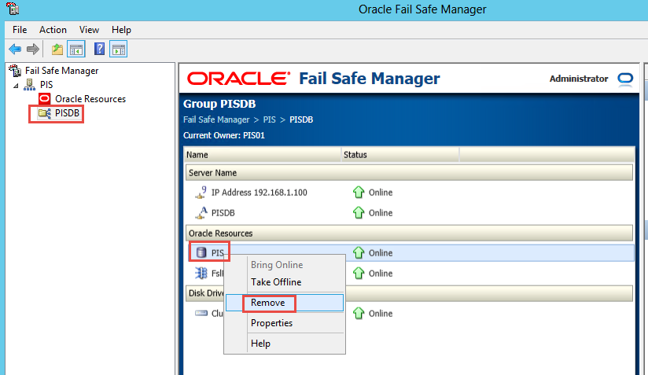Click the blue question mark help icon
The image size is (648, 375).
click(x=100, y=50)
